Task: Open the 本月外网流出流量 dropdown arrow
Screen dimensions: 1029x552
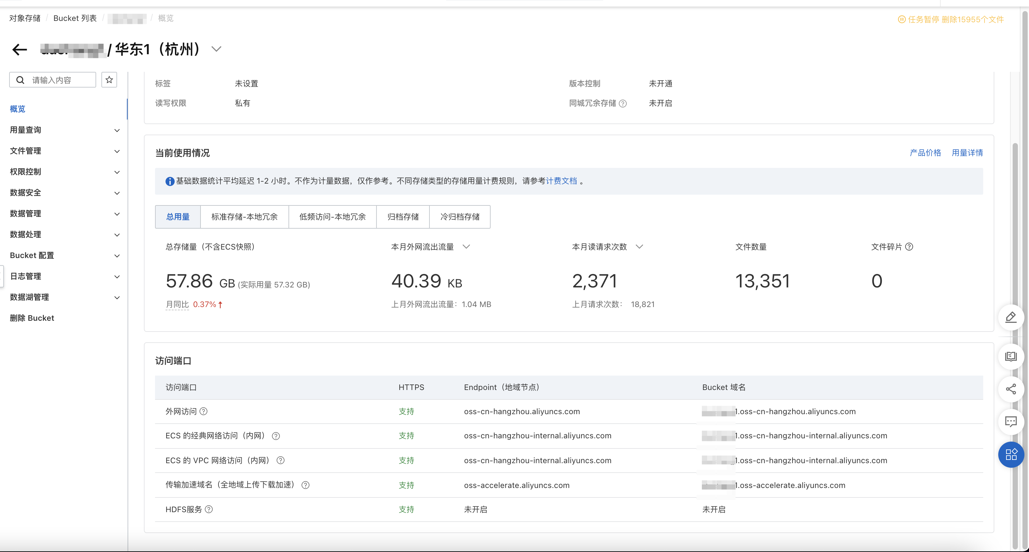Action: point(466,247)
